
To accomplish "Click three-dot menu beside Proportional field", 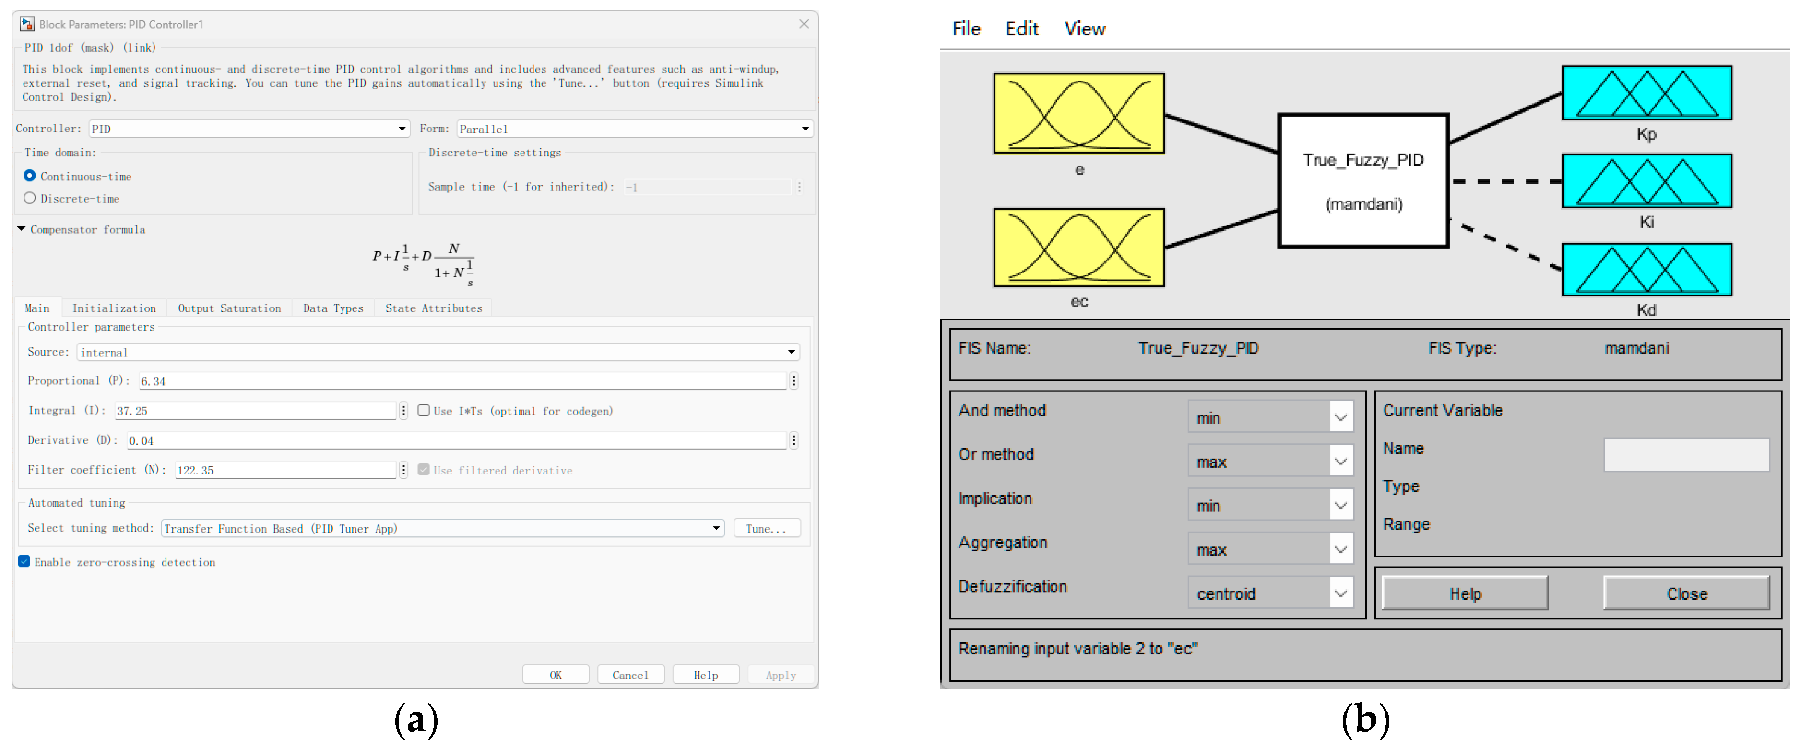I will 793,380.
